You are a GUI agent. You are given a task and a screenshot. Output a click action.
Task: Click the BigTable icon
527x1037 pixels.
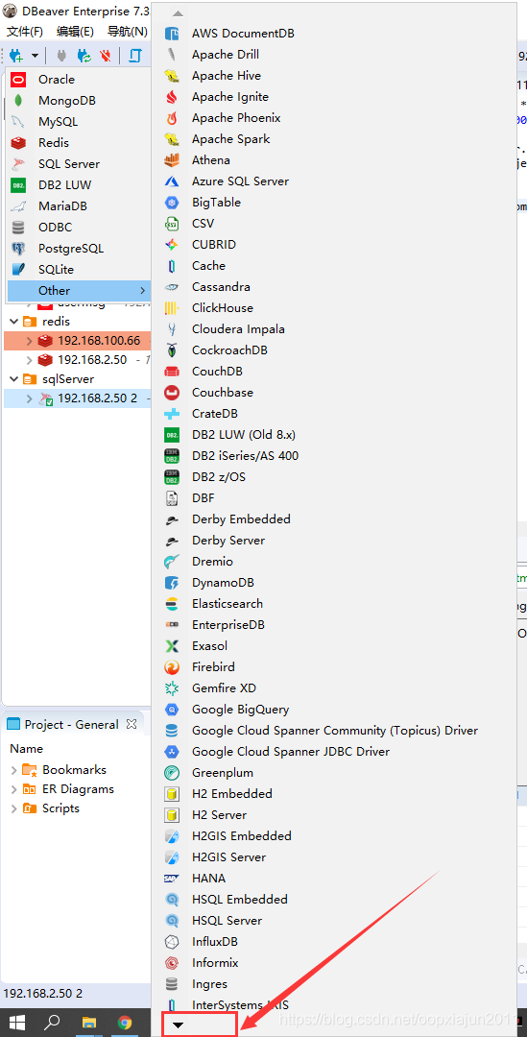[172, 203]
